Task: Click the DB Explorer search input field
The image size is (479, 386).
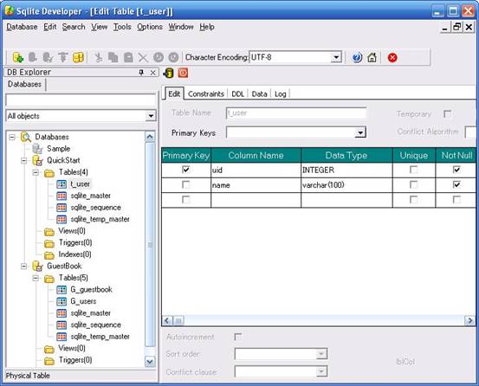Action: click(x=81, y=100)
